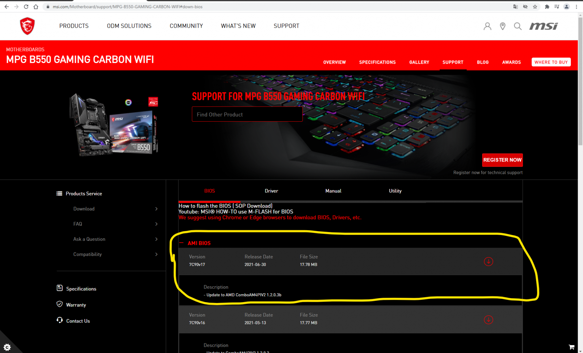
Task: Open the SUPPORT top navigation menu
Action: click(287, 26)
